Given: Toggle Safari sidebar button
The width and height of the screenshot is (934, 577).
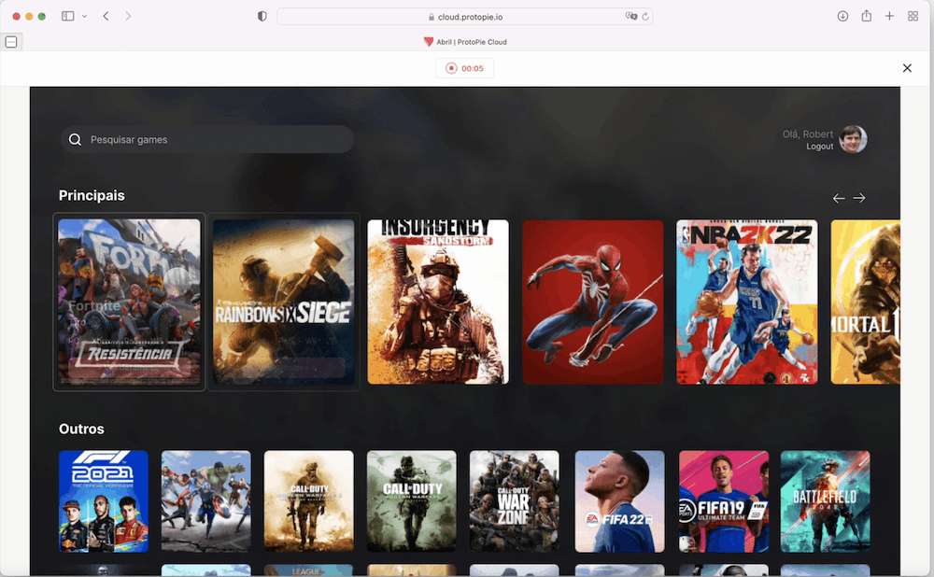Looking at the screenshot, I should click(68, 16).
